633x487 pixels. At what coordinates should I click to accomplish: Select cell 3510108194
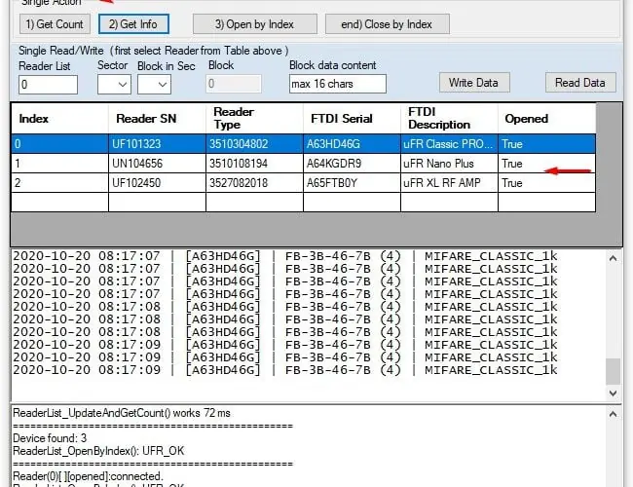point(254,164)
